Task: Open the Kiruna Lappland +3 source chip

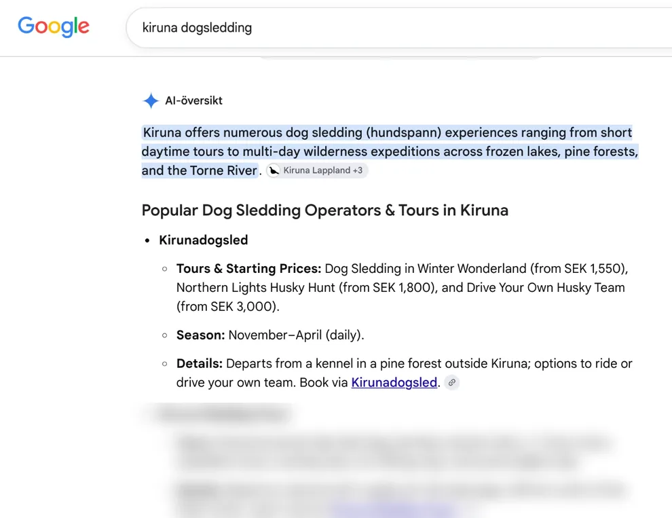Action: pos(317,170)
